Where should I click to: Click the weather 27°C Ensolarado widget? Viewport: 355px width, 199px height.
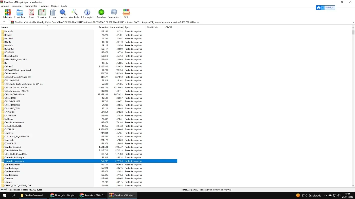[x=309, y=195]
